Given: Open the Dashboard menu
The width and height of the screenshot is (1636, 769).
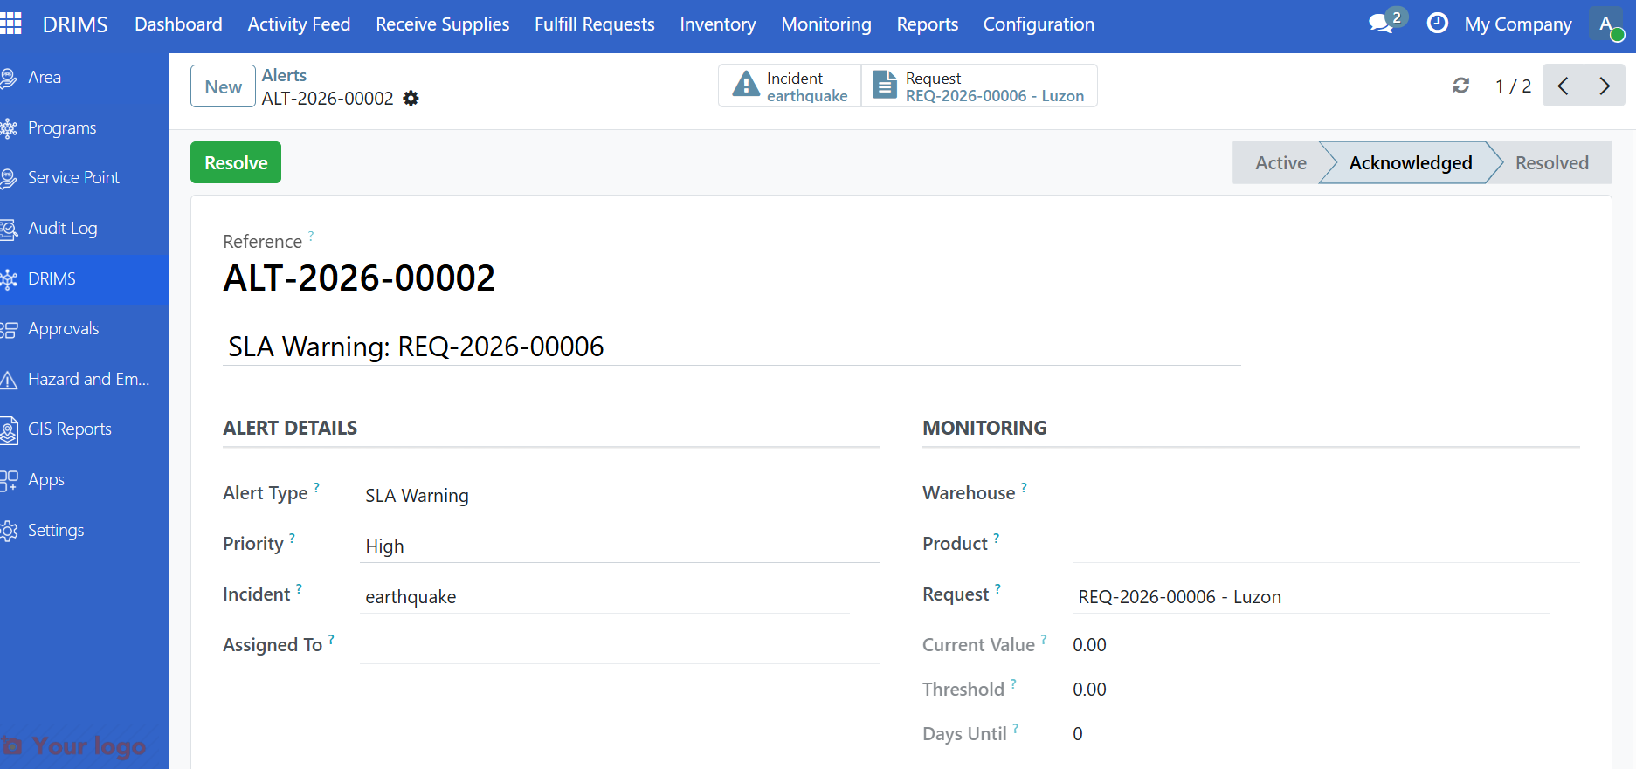Looking at the screenshot, I should [178, 24].
